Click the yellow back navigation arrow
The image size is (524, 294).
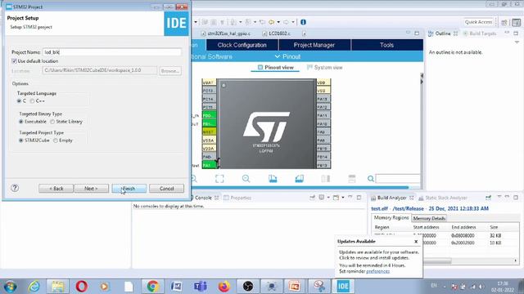pyautogui.click(x=271, y=22)
